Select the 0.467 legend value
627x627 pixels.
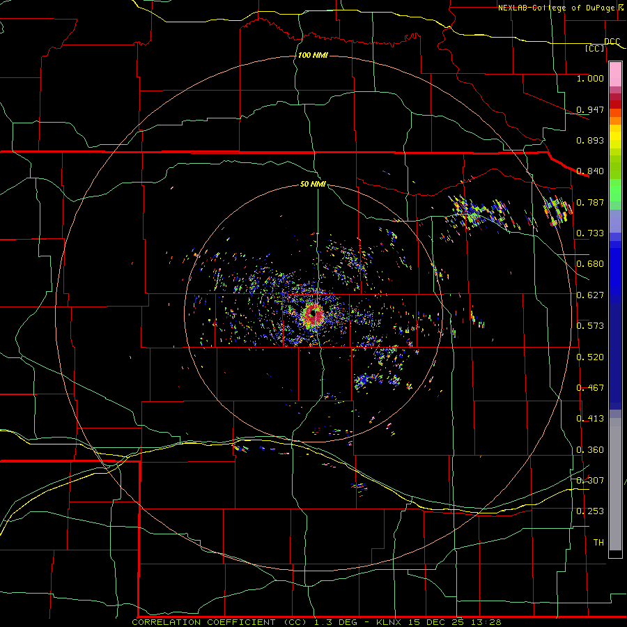point(590,388)
